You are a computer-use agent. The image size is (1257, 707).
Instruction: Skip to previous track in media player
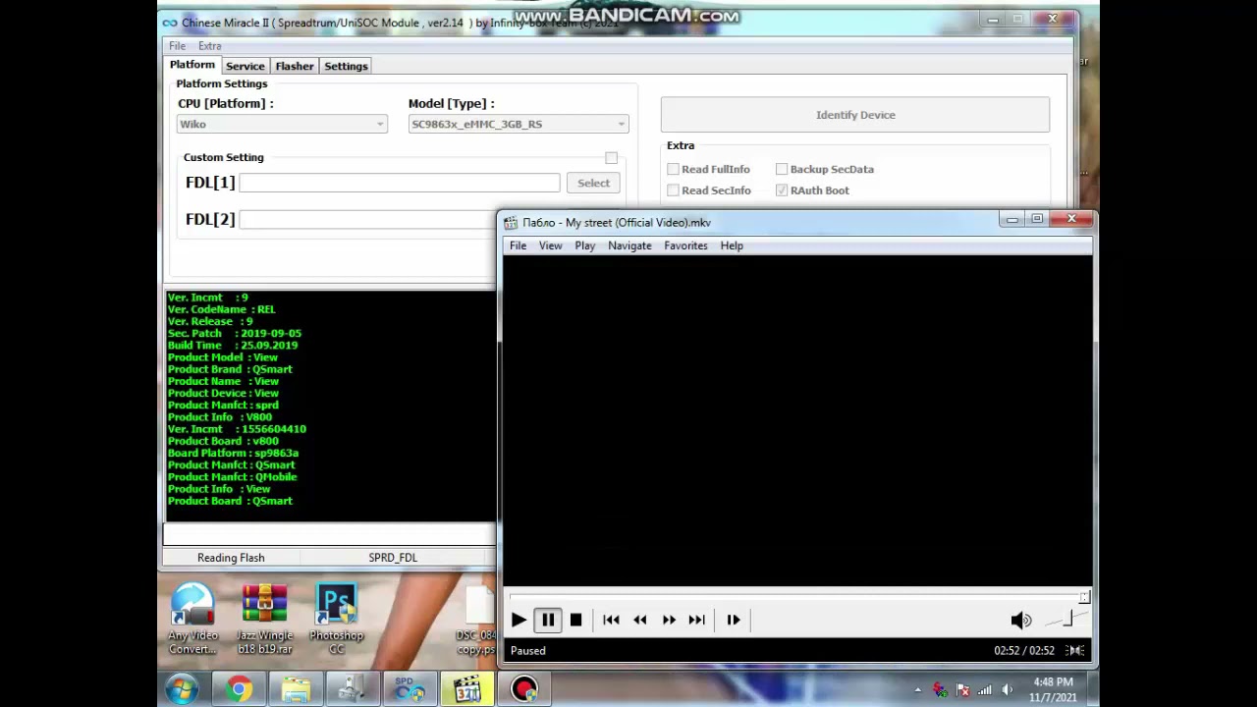[x=611, y=620]
